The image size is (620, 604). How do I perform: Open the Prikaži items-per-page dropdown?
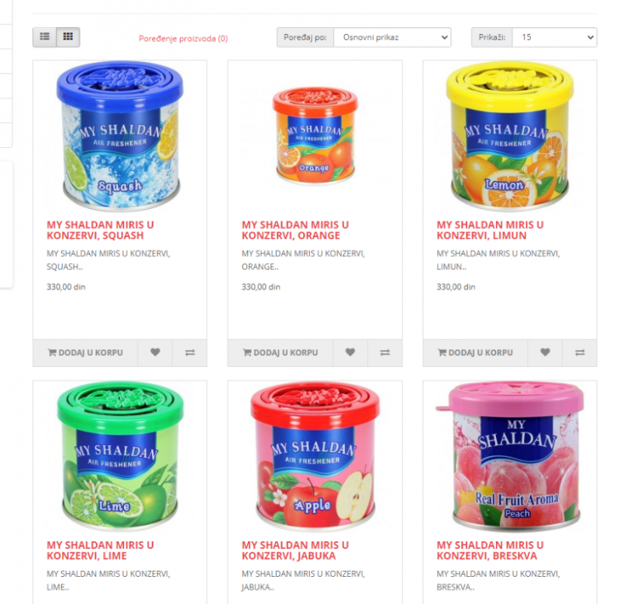554,37
